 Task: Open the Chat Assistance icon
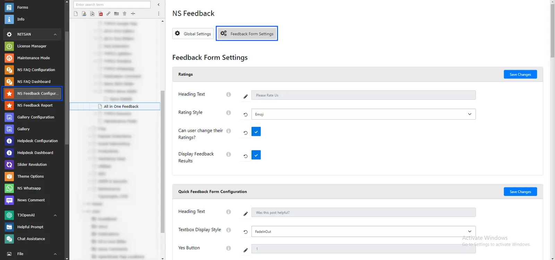[x=9, y=239]
